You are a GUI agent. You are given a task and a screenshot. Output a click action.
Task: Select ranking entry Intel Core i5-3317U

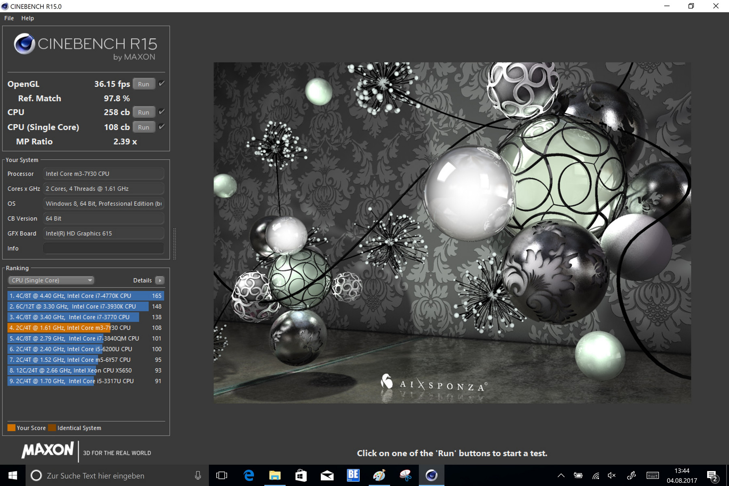[x=85, y=381]
